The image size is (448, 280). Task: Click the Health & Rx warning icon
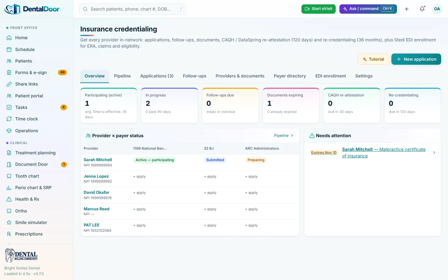[x=9, y=199]
